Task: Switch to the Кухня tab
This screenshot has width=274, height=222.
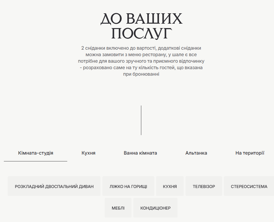Action: 88,153
